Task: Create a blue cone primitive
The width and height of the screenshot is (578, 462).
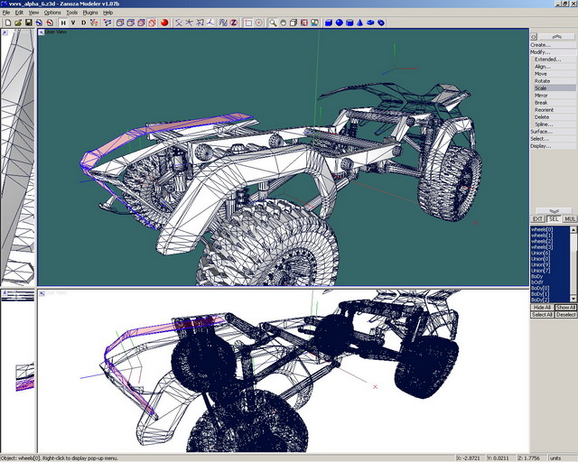Action: point(361,23)
